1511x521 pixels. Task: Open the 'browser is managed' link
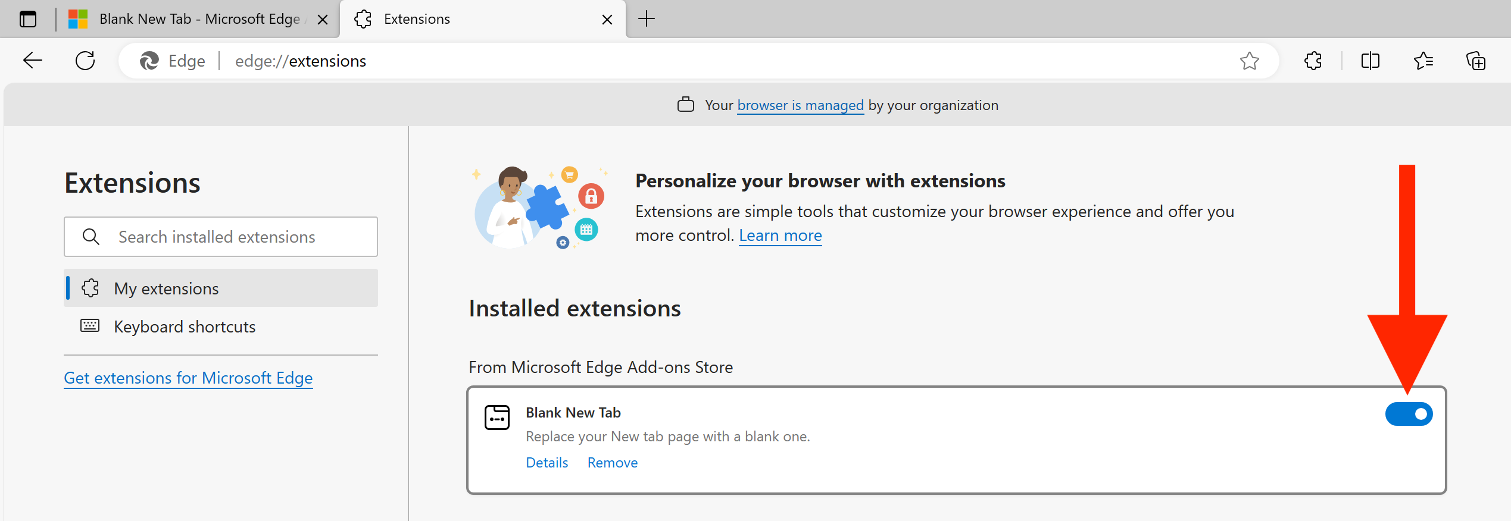pyautogui.click(x=800, y=105)
